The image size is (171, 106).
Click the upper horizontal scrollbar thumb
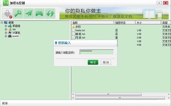pyautogui.click(x=108, y=94)
